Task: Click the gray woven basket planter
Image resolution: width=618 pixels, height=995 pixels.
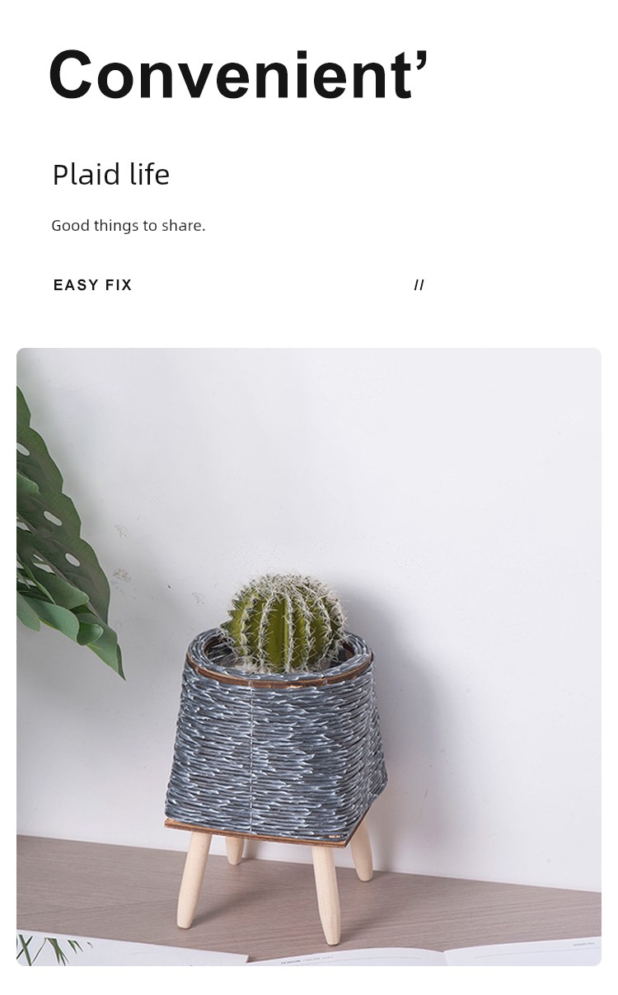Action: pyautogui.click(x=276, y=734)
